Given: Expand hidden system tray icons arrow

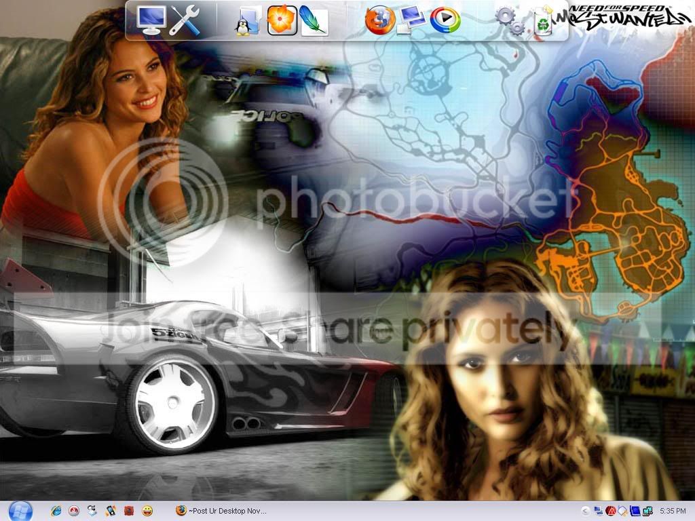Looking at the screenshot, I should point(585,512).
